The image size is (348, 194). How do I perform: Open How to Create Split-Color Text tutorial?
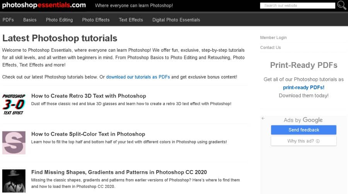click(x=88, y=134)
